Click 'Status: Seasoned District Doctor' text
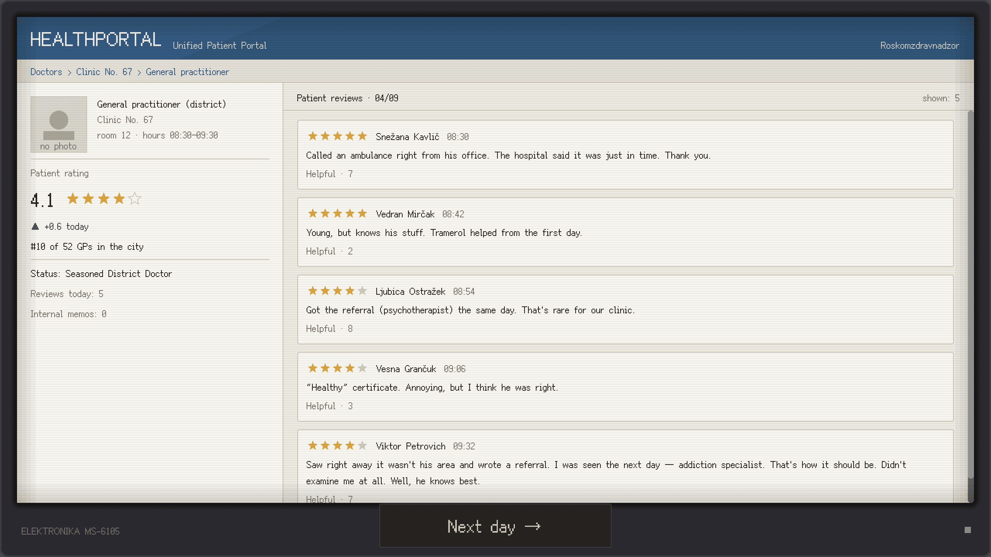The image size is (991, 557). [101, 274]
